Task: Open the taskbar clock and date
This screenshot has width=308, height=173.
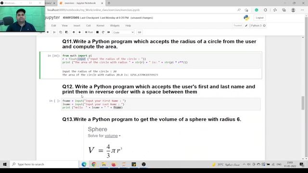Action: [290, 164]
